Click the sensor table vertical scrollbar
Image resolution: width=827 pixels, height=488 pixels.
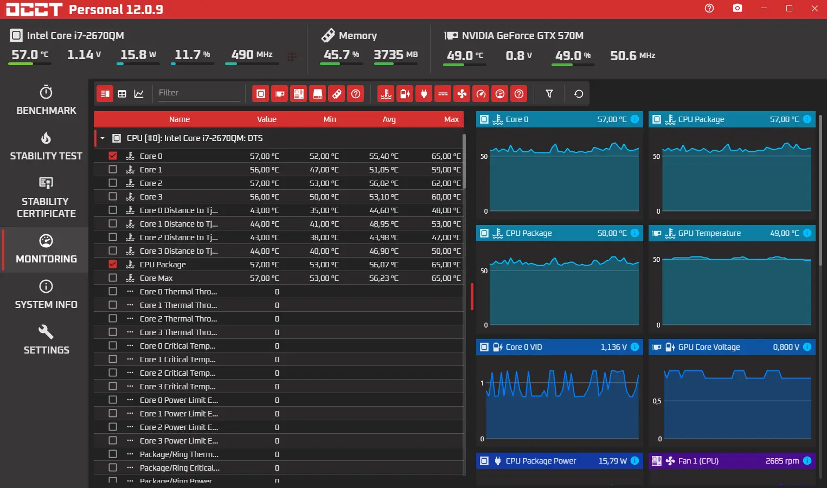[464, 161]
